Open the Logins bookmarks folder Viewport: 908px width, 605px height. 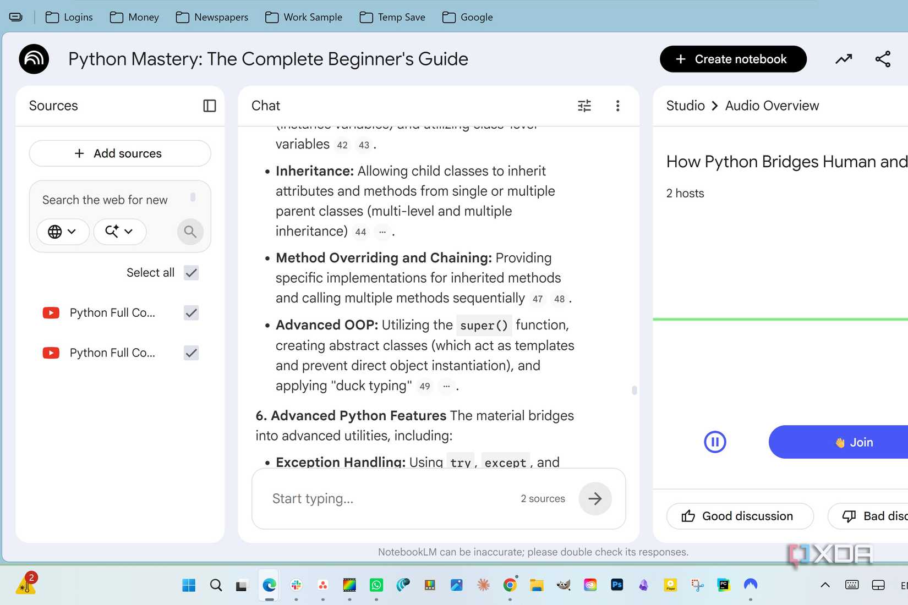[x=69, y=17]
